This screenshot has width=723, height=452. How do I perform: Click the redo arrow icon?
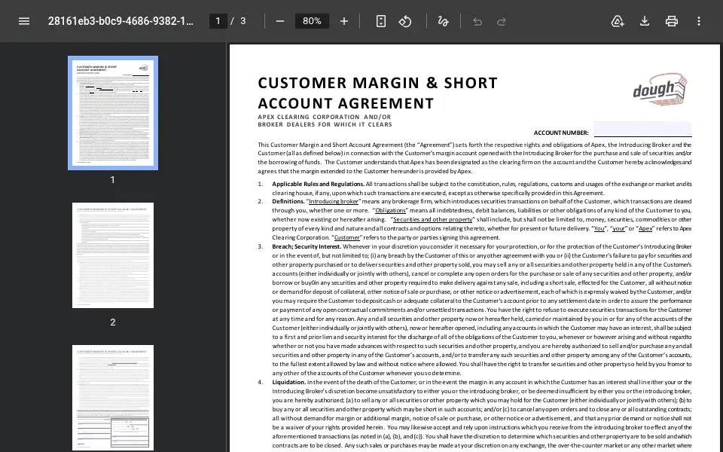click(502, 22)
